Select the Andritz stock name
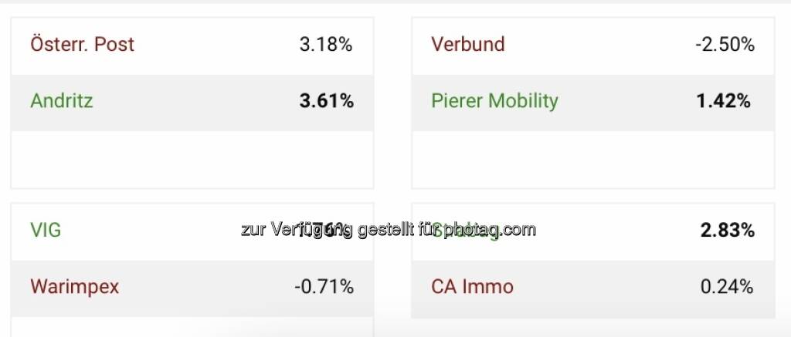This screenshot has height=337, width=791. tap(62, 101)
